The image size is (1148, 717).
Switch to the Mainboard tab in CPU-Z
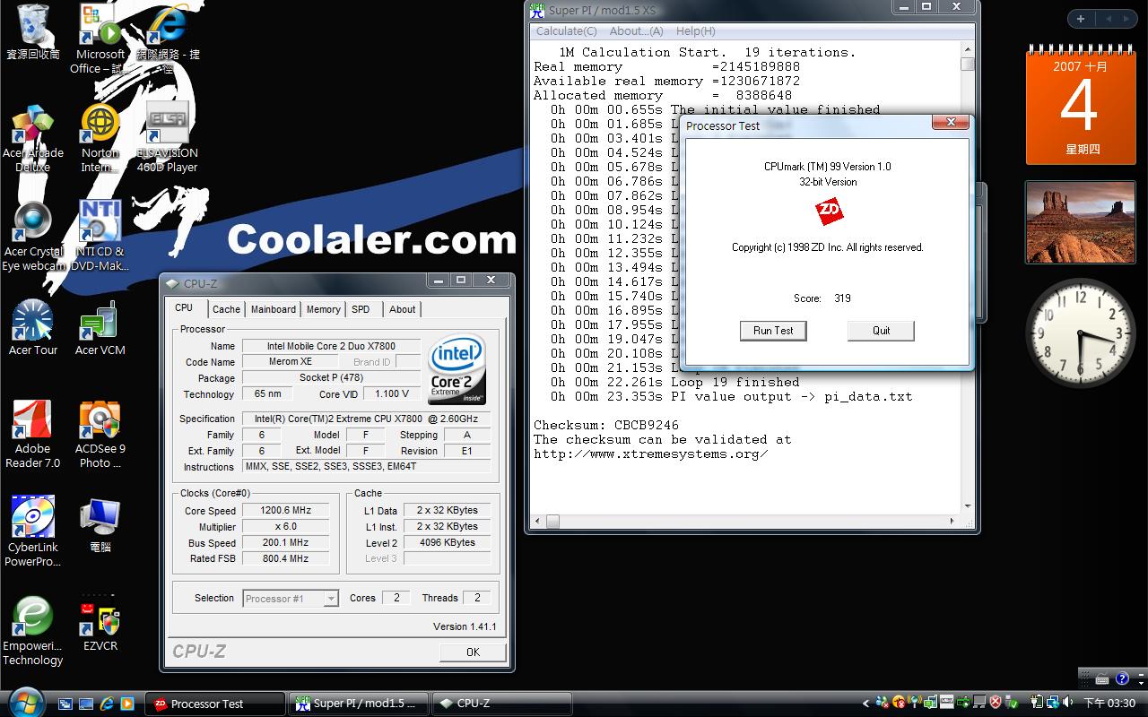(274, 309)
